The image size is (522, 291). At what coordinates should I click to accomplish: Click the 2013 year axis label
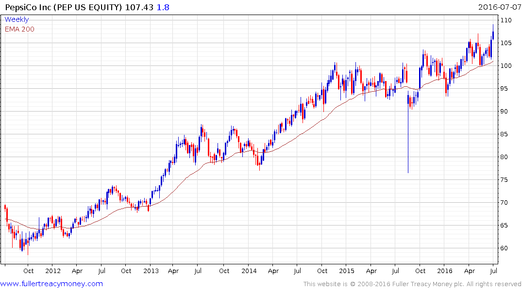point(151,271)
